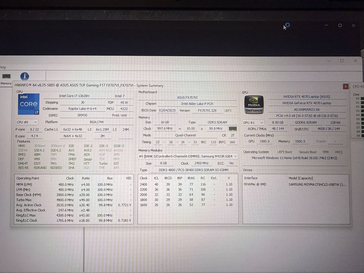
Task: Select the SAMSUNG MZVMA1T0HCLD drive row
Action: 296,184
